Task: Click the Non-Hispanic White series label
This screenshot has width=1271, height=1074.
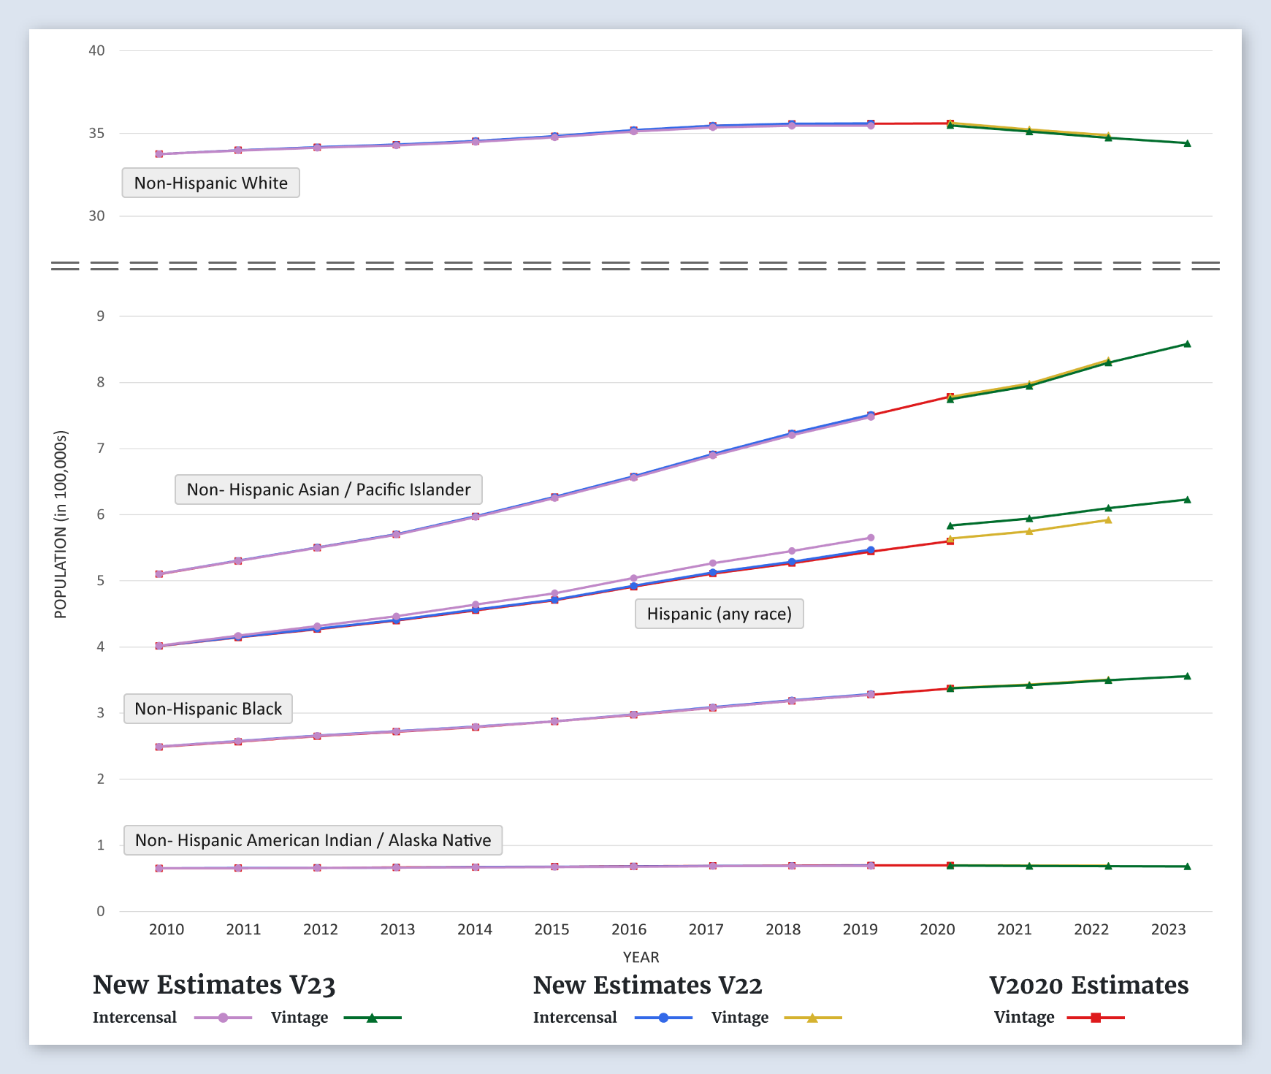Action: tap(210, 183)
